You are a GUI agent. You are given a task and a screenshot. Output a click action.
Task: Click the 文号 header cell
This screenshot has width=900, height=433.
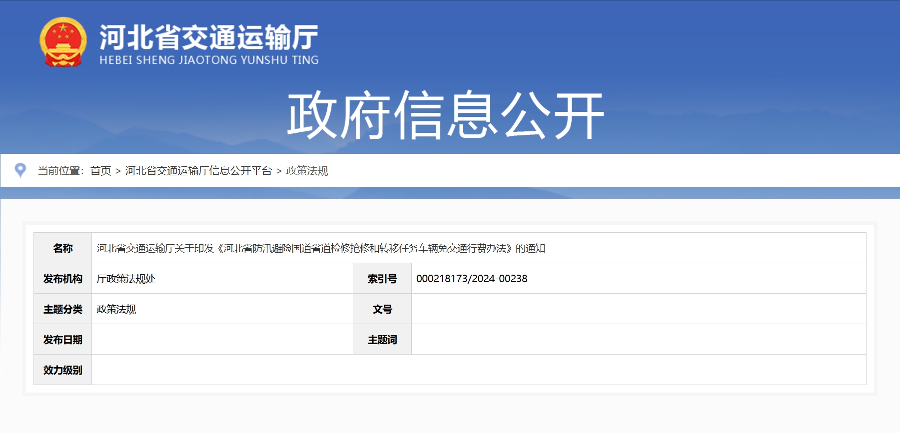(382, 309)
